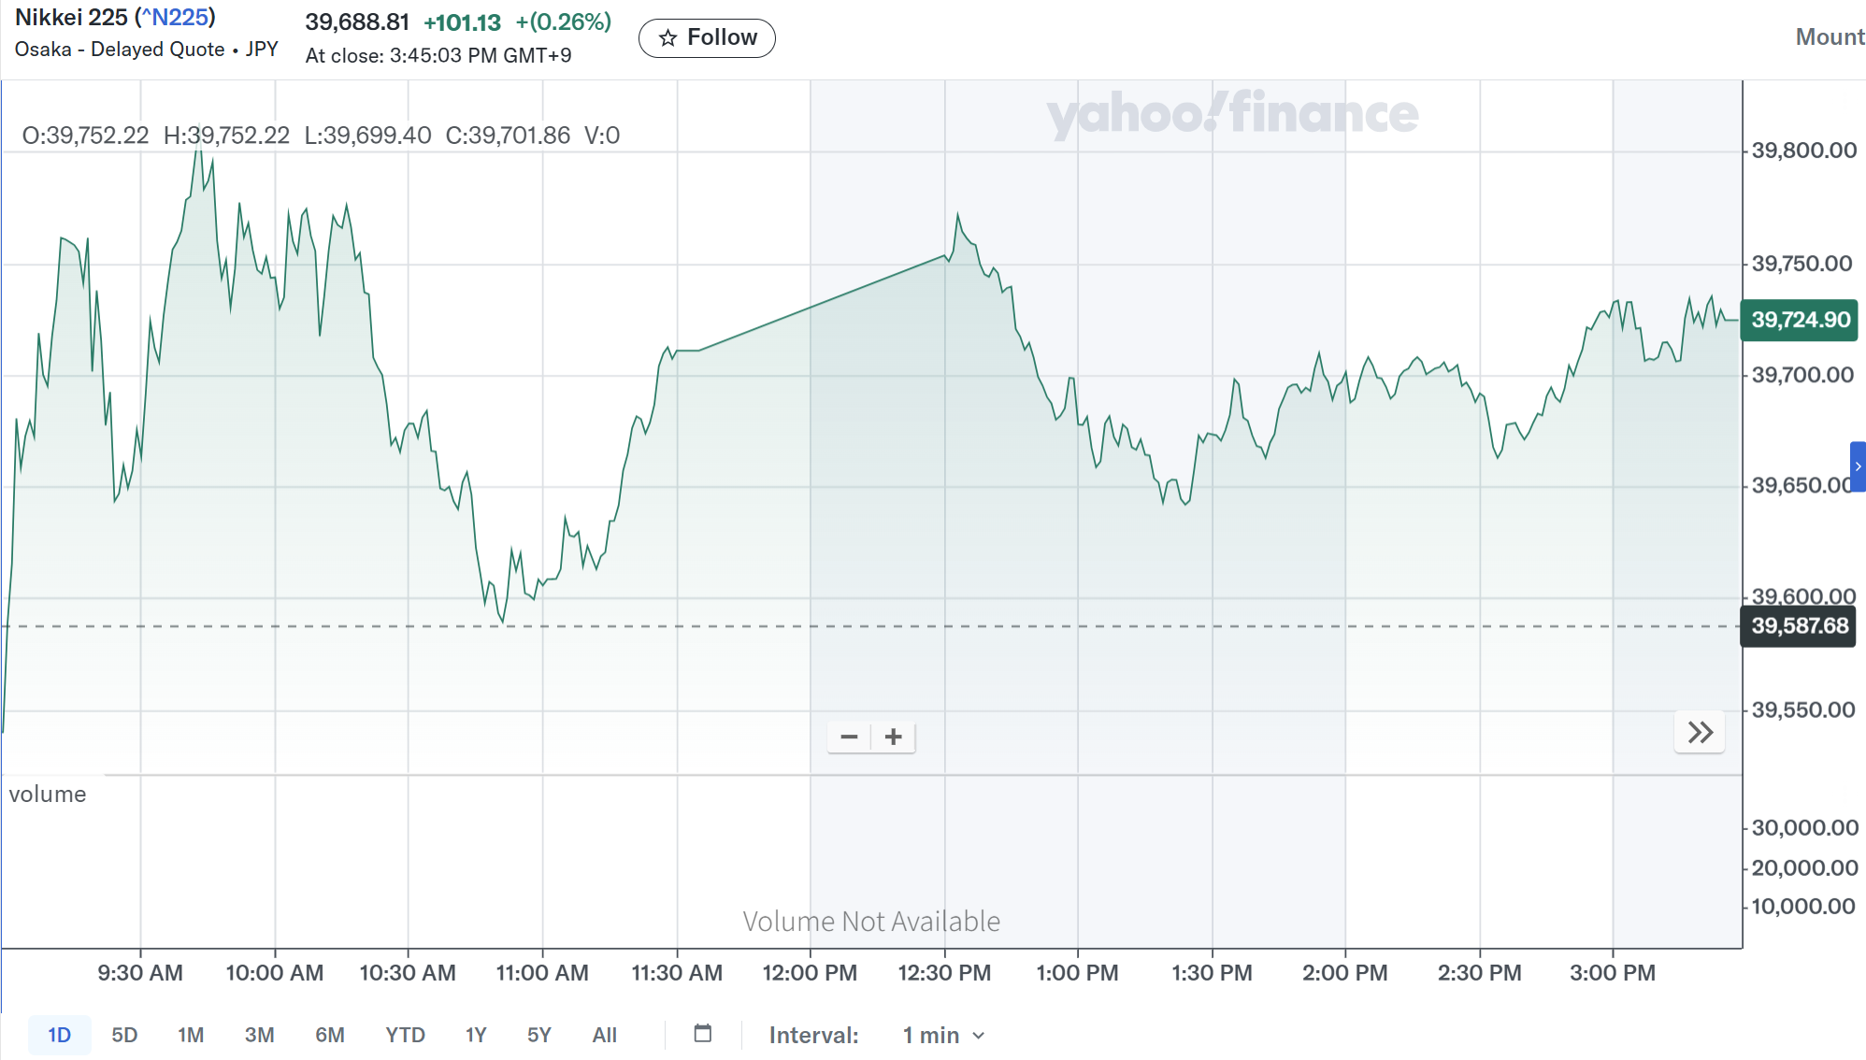
Task: Select the All range tab
Action: pos(605,1035)
